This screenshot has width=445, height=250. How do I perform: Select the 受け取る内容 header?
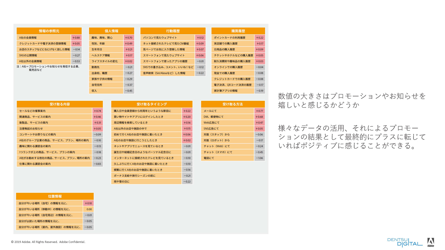(60, 104)
